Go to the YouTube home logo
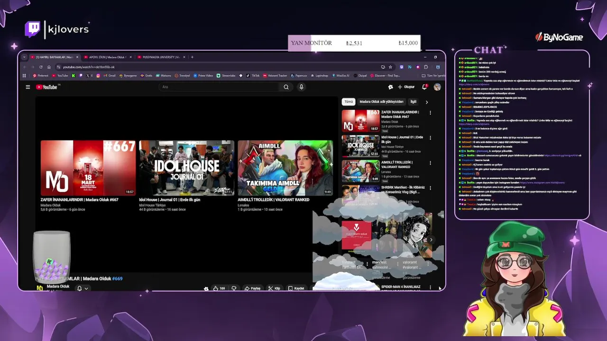607x341 pixels. (x=46, y=87)
